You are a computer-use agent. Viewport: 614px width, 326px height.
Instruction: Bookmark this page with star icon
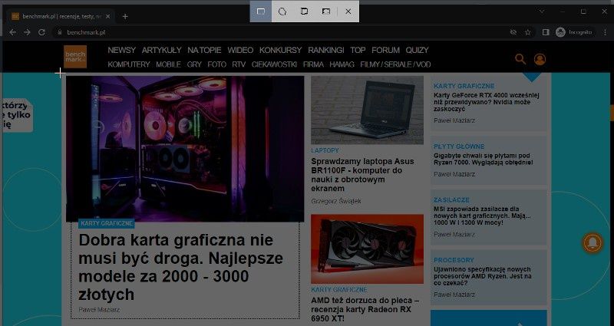pos(528,32)
